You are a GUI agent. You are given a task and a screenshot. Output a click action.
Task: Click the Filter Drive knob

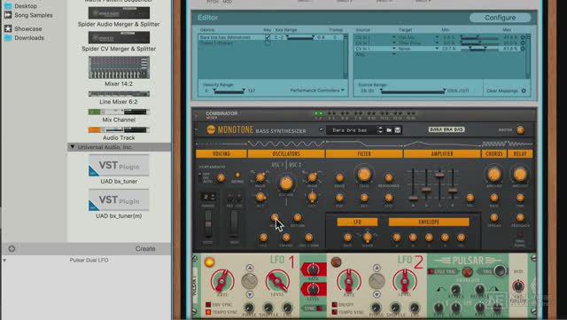point(339,177)
